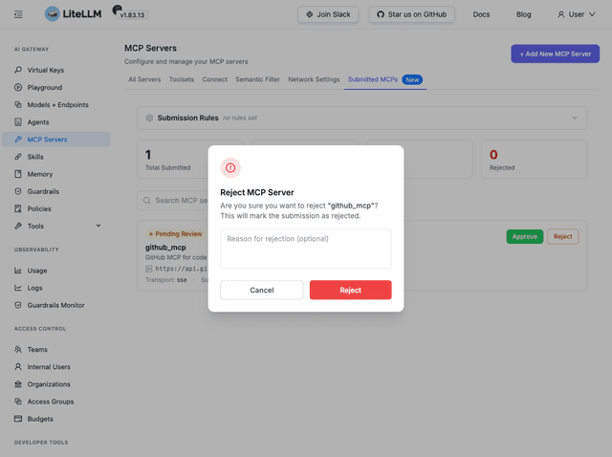Open Virtual Keys via its key icon
Image resolution: width=612 pixels, height=457 pixels.
pyautogui.click(x=18, y=70)
